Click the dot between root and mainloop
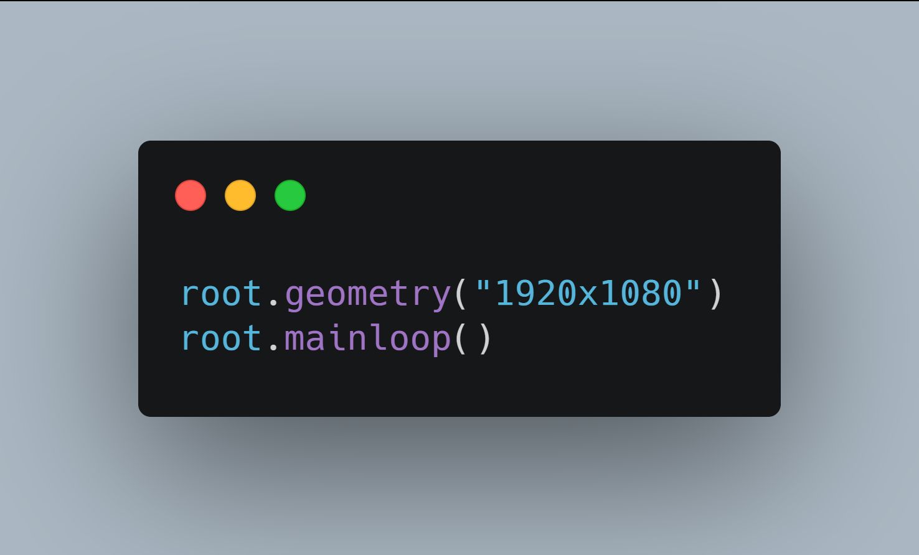This screenshot has height=555, width=919. click(273, 348)
